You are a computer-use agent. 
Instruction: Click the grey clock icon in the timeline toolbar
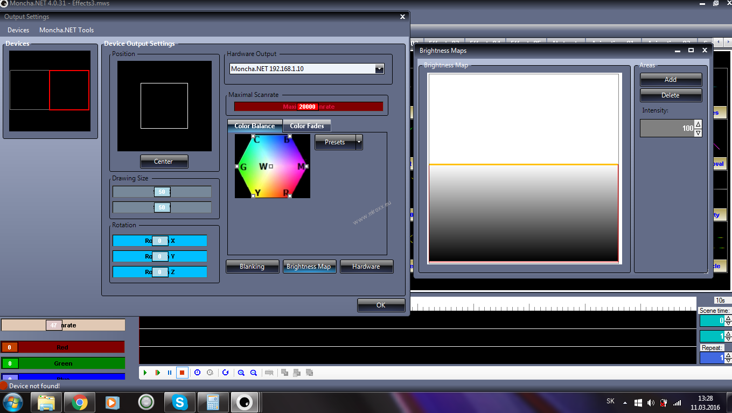click(210, 372)
